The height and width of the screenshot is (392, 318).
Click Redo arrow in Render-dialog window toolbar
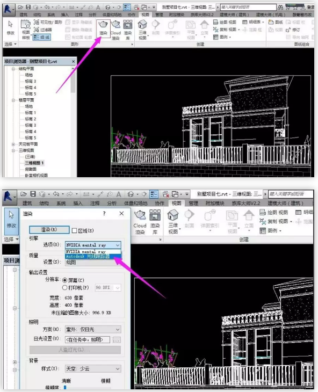[69, 194]
